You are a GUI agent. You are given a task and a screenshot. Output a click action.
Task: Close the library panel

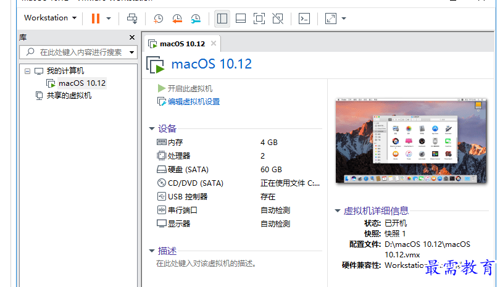click(x=132, y=37)
